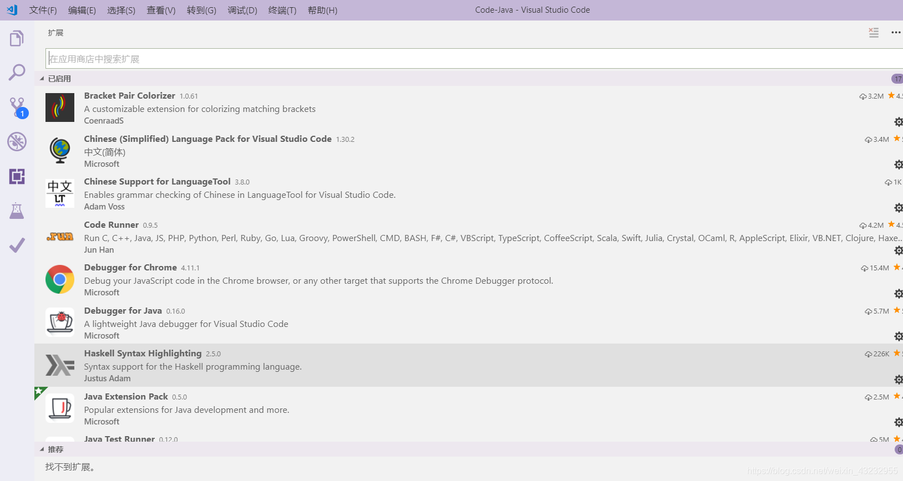Screen dimensions: 903x481
Task: Click the Adam Voss publisher name
Action: click(104, 207)
